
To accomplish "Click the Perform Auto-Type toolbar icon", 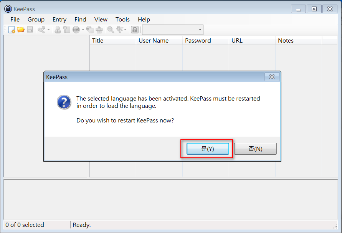I will (99, 30).
